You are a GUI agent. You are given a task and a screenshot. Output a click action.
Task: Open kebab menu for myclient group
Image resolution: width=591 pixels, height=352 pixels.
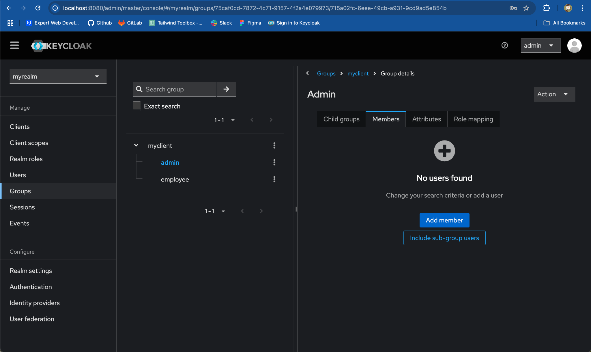[274, 145]
